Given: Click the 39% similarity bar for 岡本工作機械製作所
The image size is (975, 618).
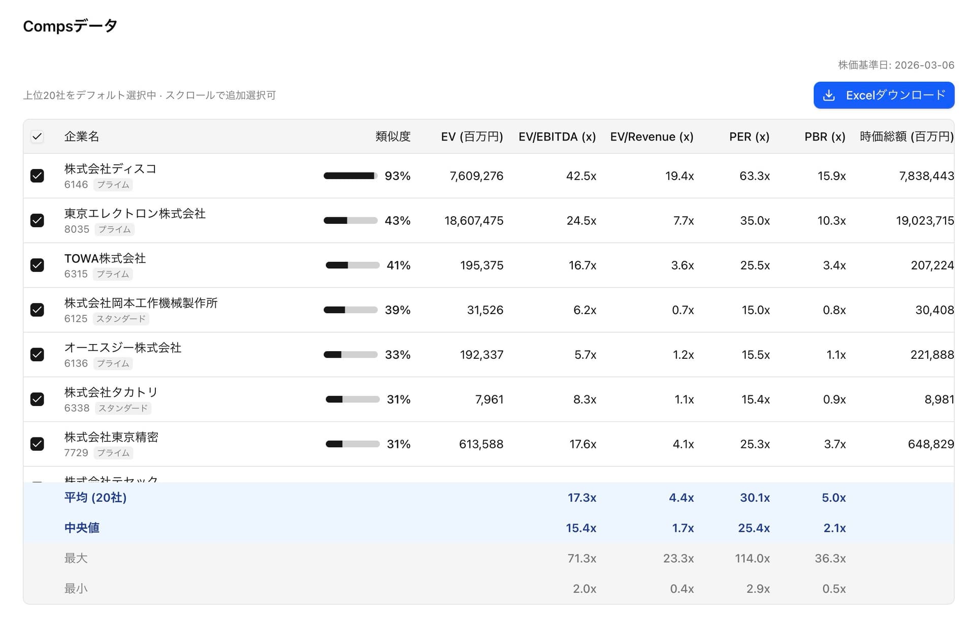Looking at the screenshot, I should [350, 310].
